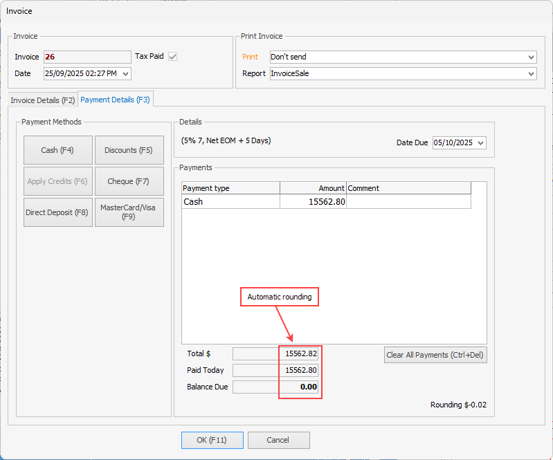Click the Cheque (F7) payment button
Image resolution: width=553 pixels, height=460 pixels.
click(x=129, y=181)
